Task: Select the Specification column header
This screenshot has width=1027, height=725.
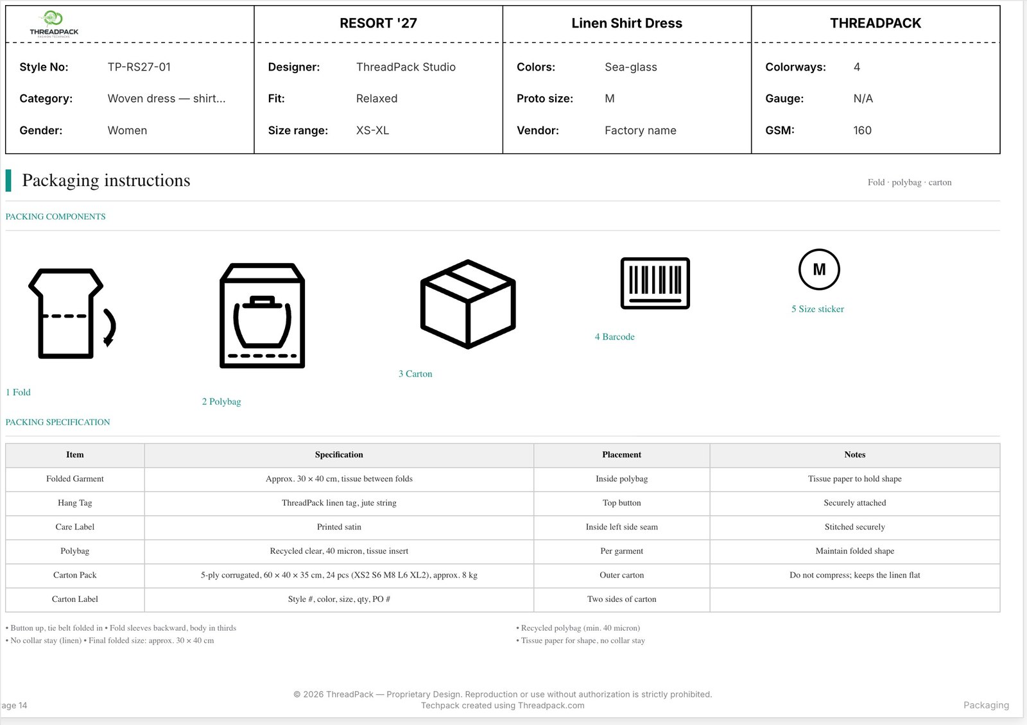Action: coord(339,455)
